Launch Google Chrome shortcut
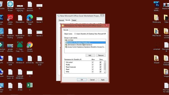 click(30, 47)
